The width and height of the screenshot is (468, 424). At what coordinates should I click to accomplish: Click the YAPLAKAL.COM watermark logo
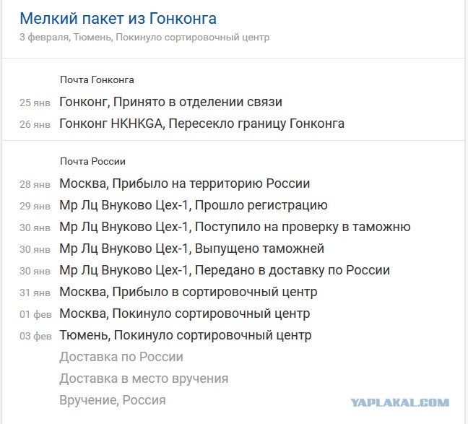pyautogui.click(x=399, y=402)
